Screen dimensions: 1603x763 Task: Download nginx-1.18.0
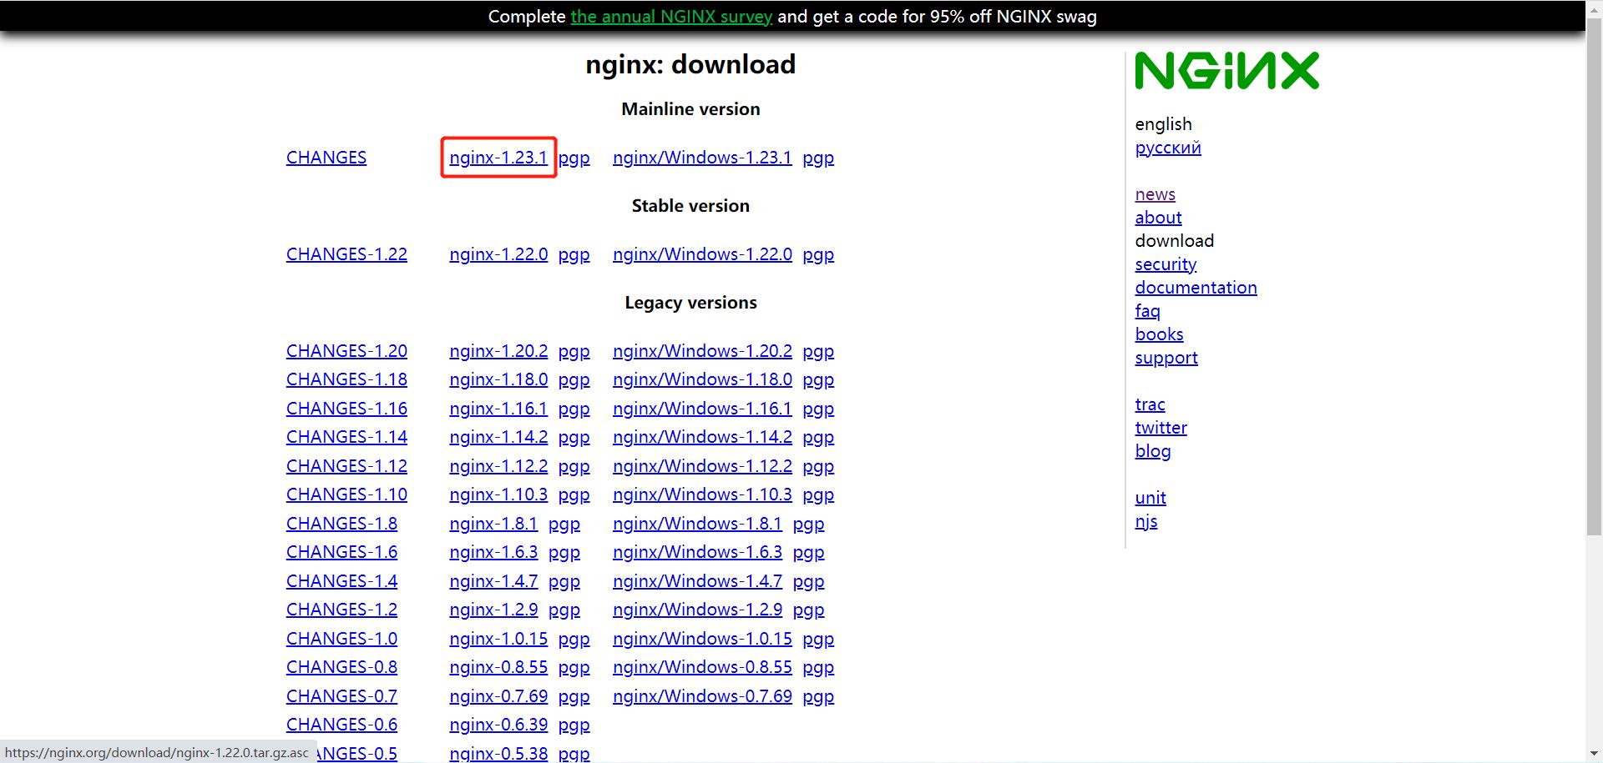pyautogui.click(x=498, y=379)
